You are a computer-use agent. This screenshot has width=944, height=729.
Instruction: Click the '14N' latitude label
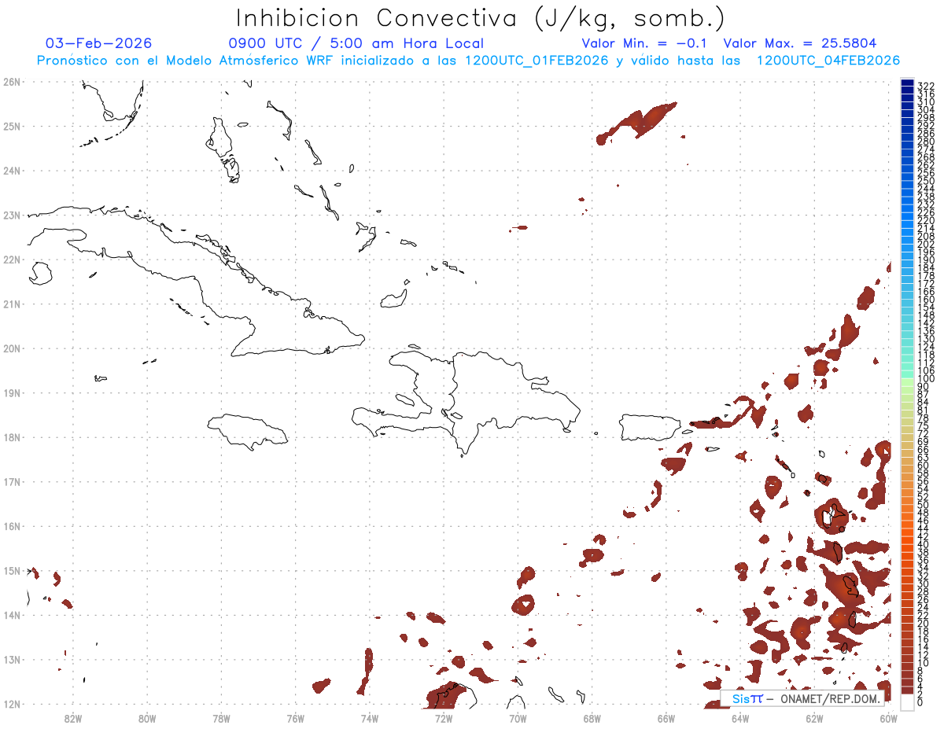(x=12, y=615)
